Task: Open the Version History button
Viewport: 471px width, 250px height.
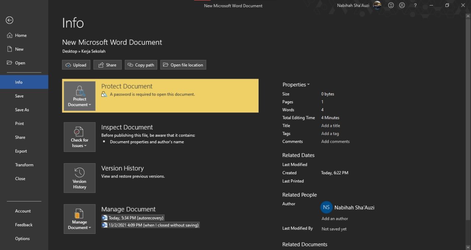Action: tap(79, 178)
